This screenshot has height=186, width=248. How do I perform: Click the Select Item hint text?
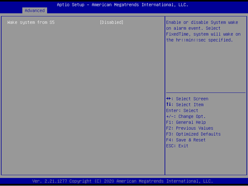[x=189, y=105]
